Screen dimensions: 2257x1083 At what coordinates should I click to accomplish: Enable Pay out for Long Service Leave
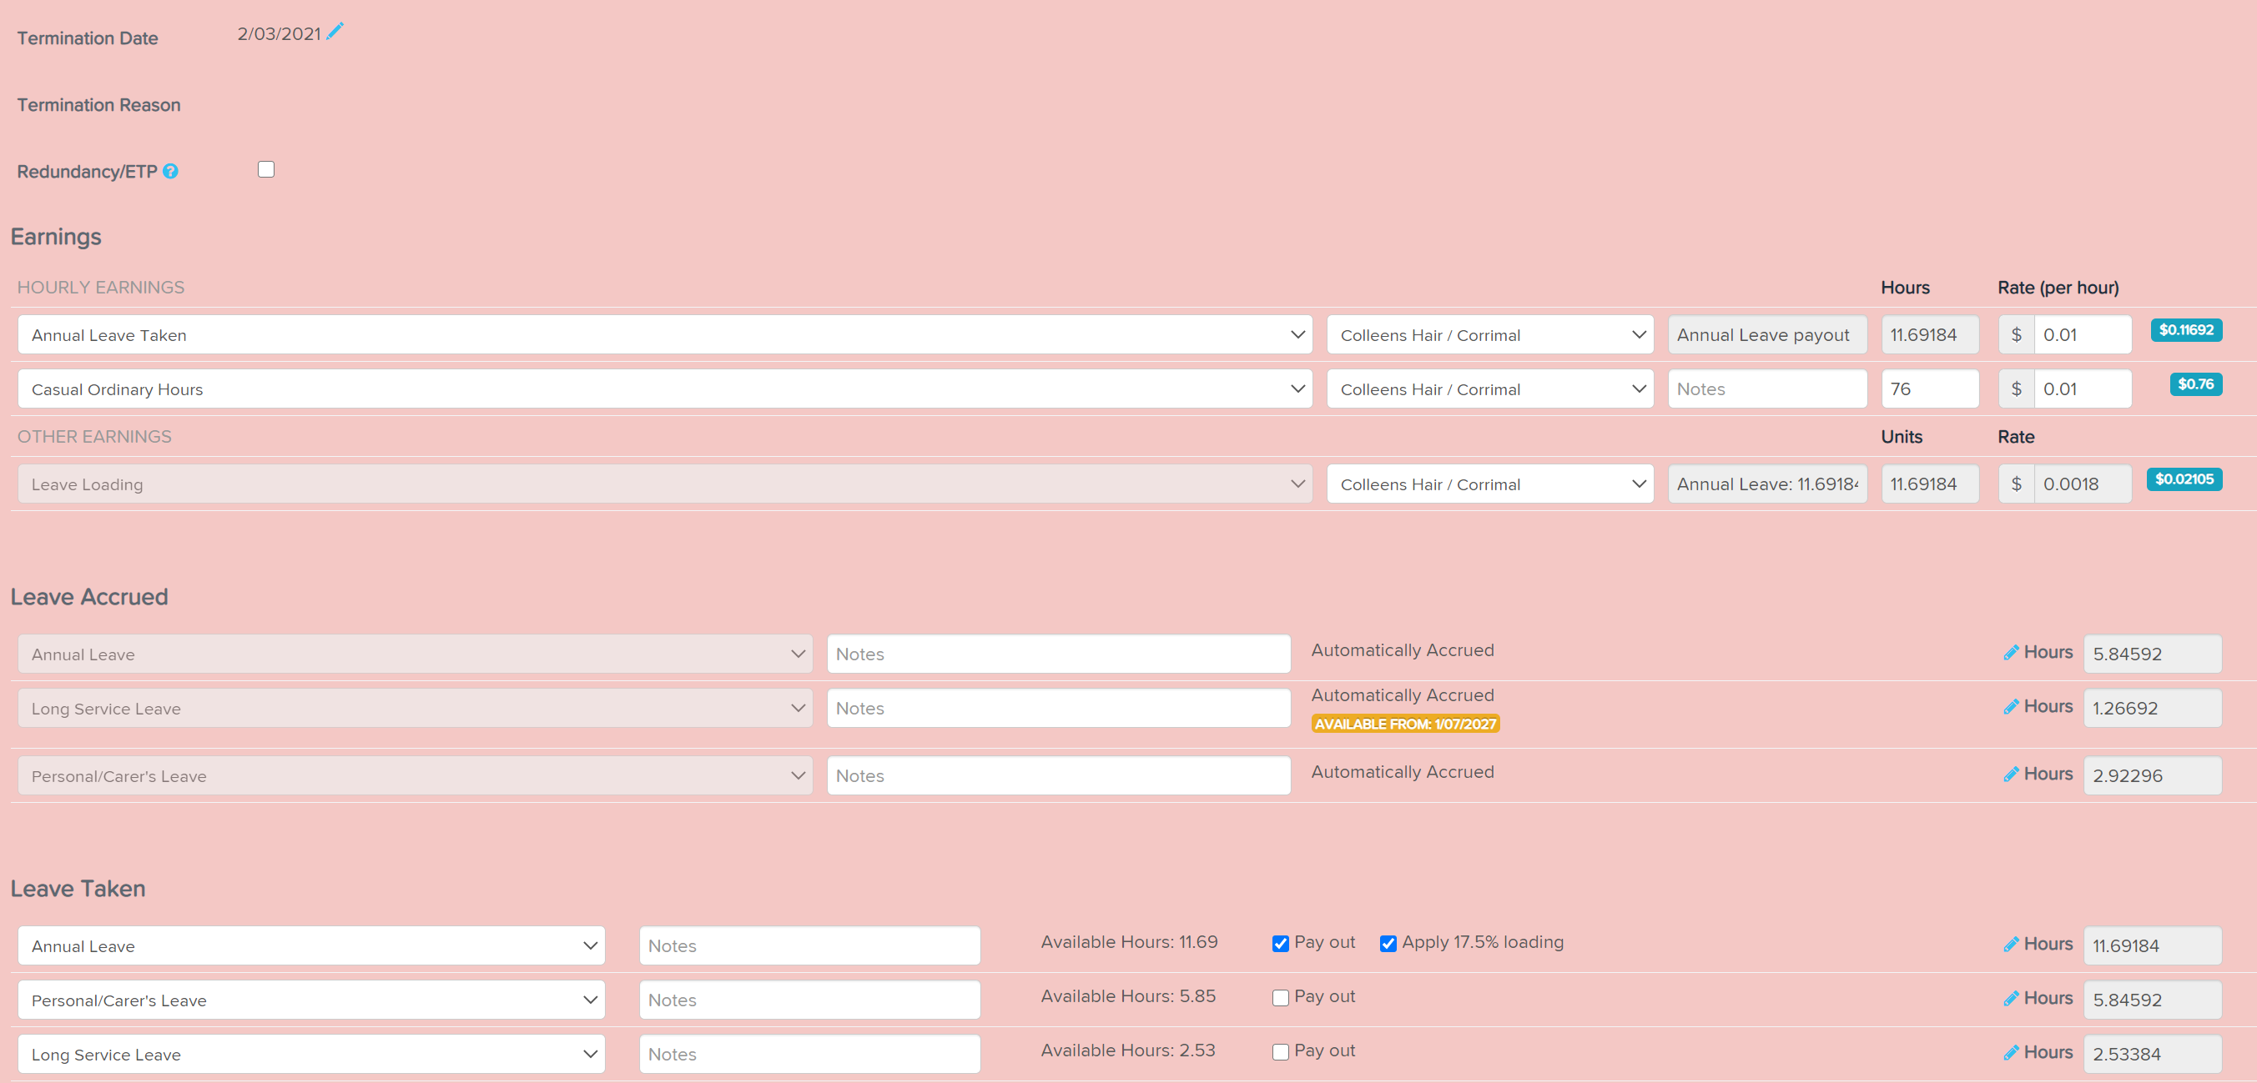coord(1280,1052)
